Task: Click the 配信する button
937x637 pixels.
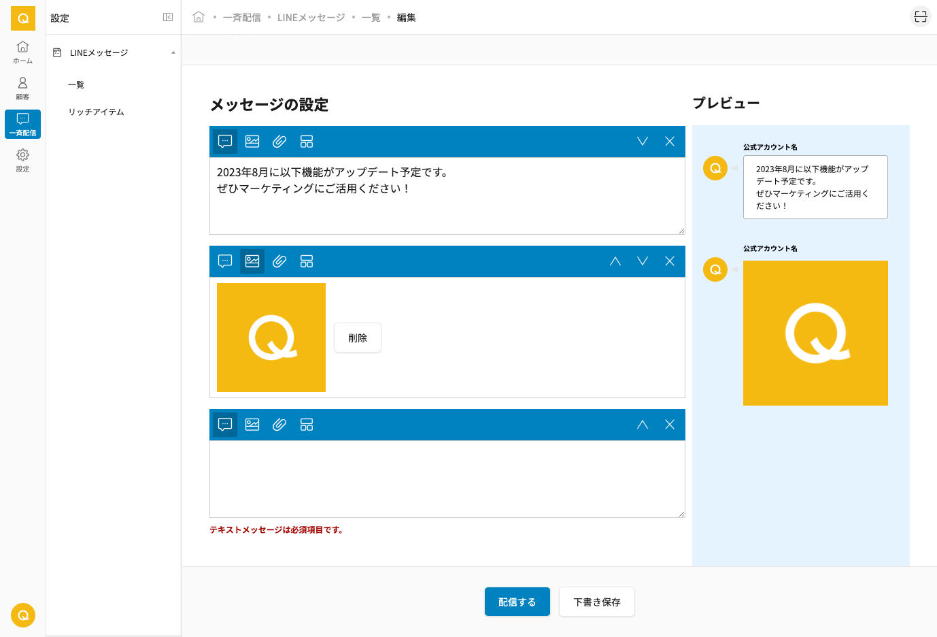Action: (x=517, y=602)
